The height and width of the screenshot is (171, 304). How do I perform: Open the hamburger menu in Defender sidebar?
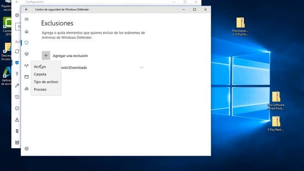click(x=27, y=19)
